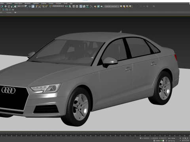Open the render preset dropdown
Viewport: 190px width, 142px height.
click(112, 6)
